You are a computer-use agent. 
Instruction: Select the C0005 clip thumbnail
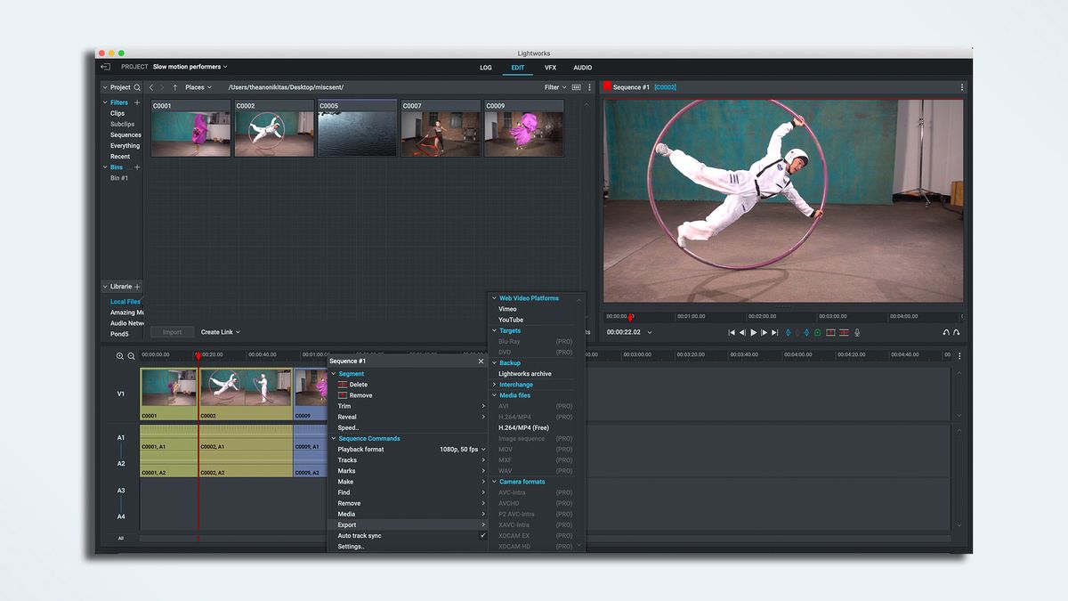357,128
